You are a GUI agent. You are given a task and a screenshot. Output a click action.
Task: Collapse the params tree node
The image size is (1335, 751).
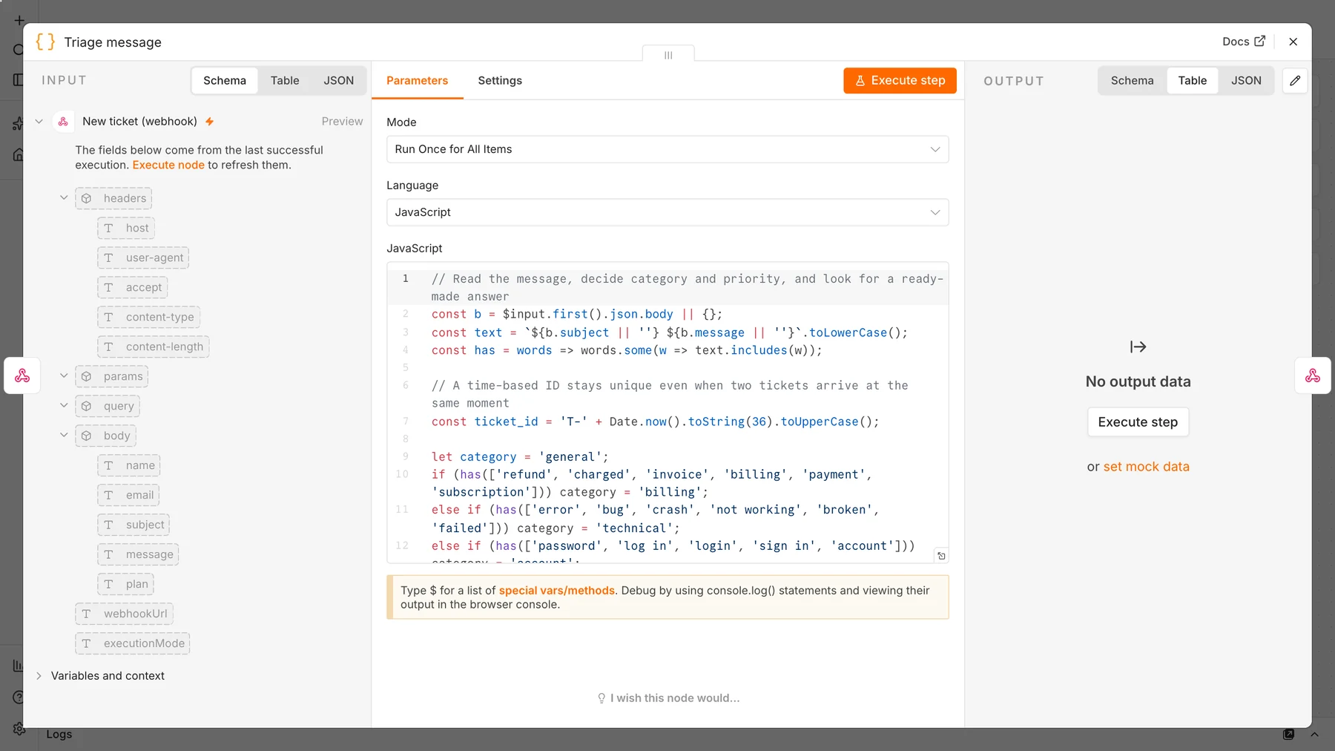[64, 375]
